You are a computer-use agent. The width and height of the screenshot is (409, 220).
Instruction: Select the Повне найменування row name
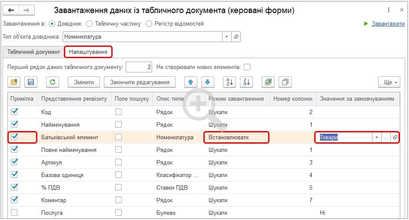69,150
